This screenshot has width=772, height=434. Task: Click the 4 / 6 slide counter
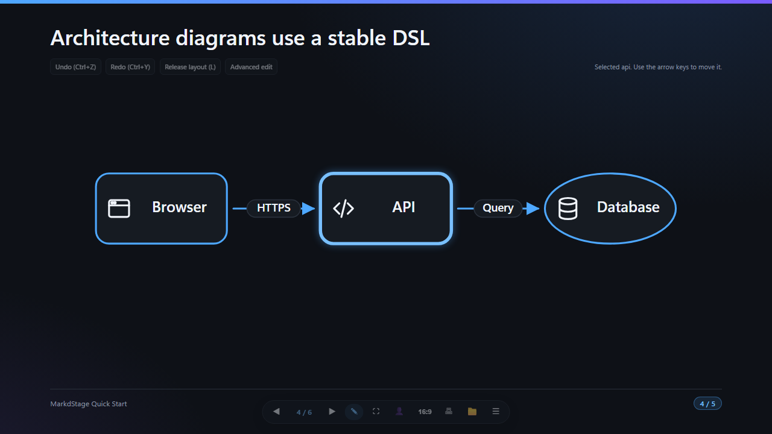coord(304,412)
